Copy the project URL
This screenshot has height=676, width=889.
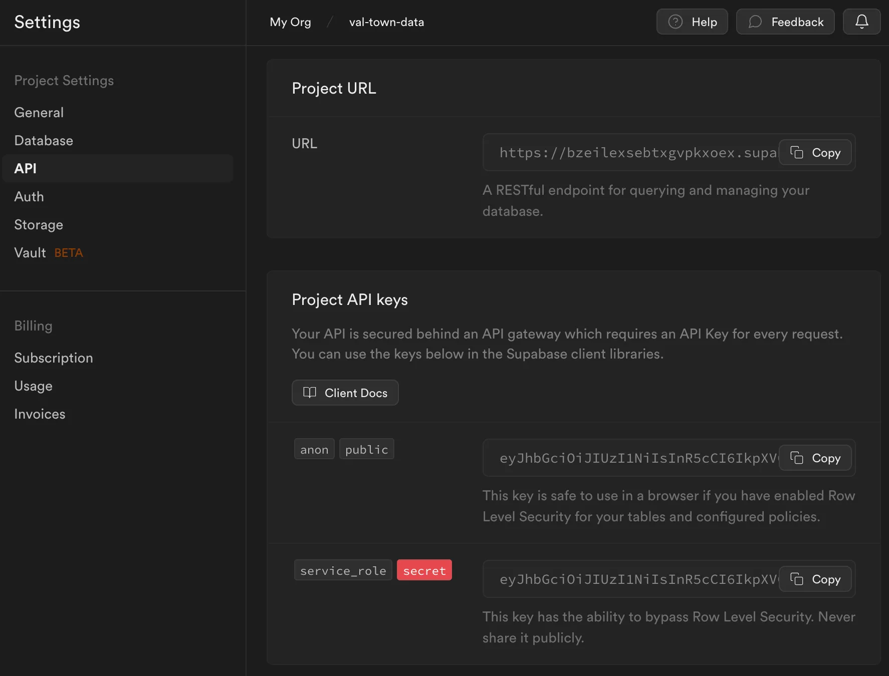[x=815, y=152]
